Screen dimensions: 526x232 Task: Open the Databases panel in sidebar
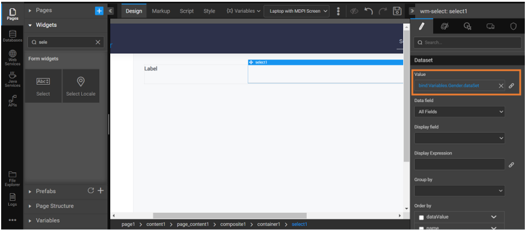click(x=12, y=36)
